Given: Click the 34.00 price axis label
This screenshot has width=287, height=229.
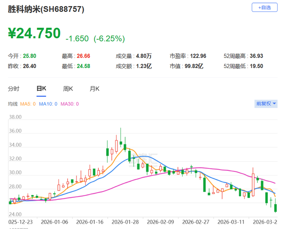Looking at the screenshot, I should point(15,145).
